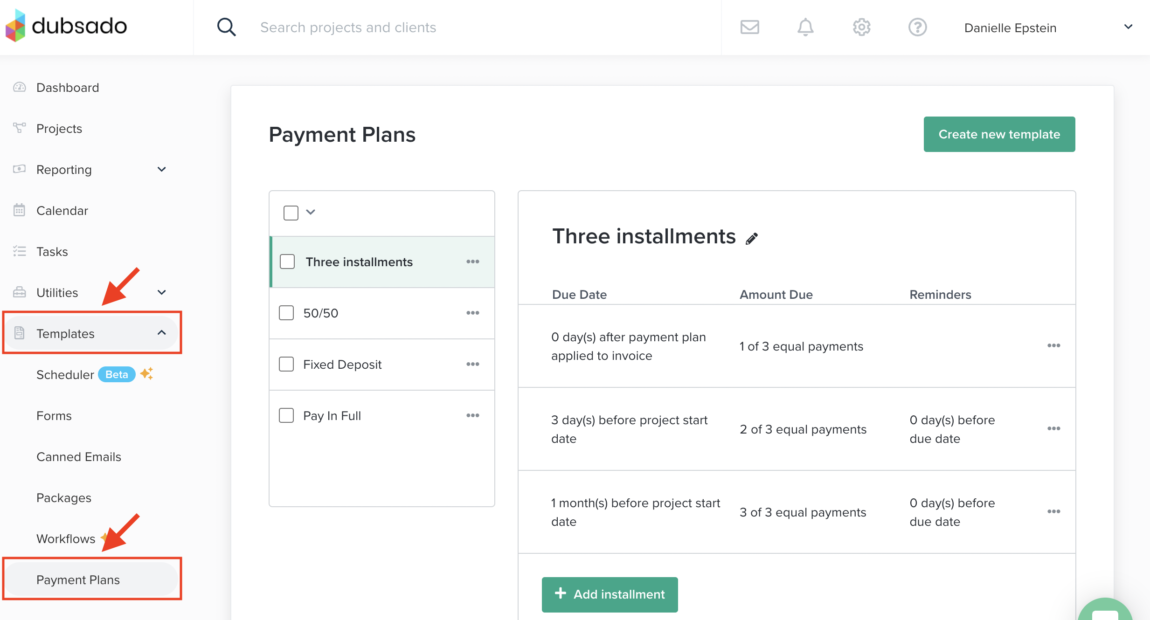The height and width of the screenshot is (620, 1150).
Task: Click the Dubsado logo
Action: (x=66, y=26)
